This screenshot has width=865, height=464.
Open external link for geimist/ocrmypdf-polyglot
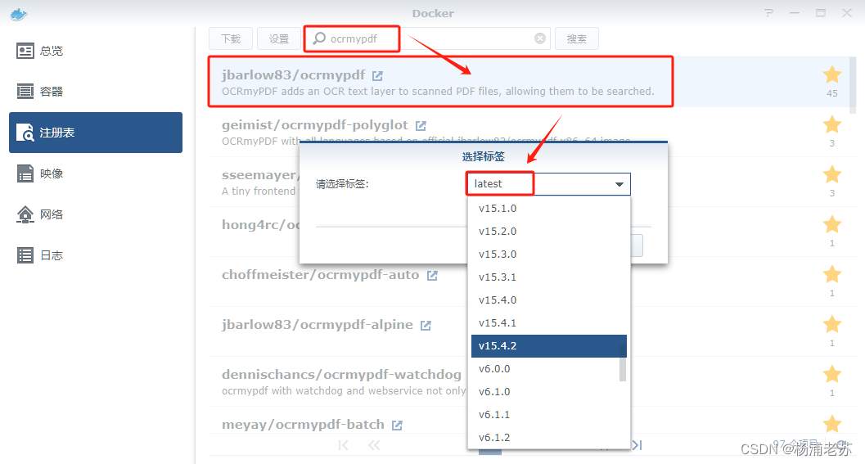point(421,126)
